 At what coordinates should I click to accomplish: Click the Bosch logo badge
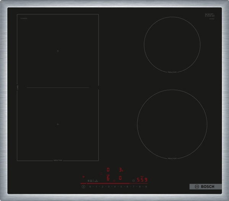206,187
